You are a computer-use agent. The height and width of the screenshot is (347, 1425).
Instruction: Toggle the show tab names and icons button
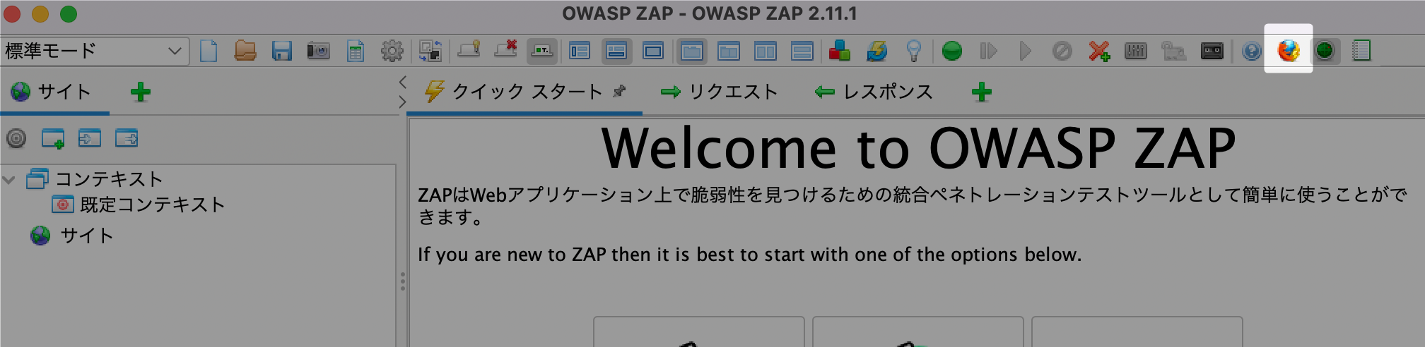click(542, 51)
